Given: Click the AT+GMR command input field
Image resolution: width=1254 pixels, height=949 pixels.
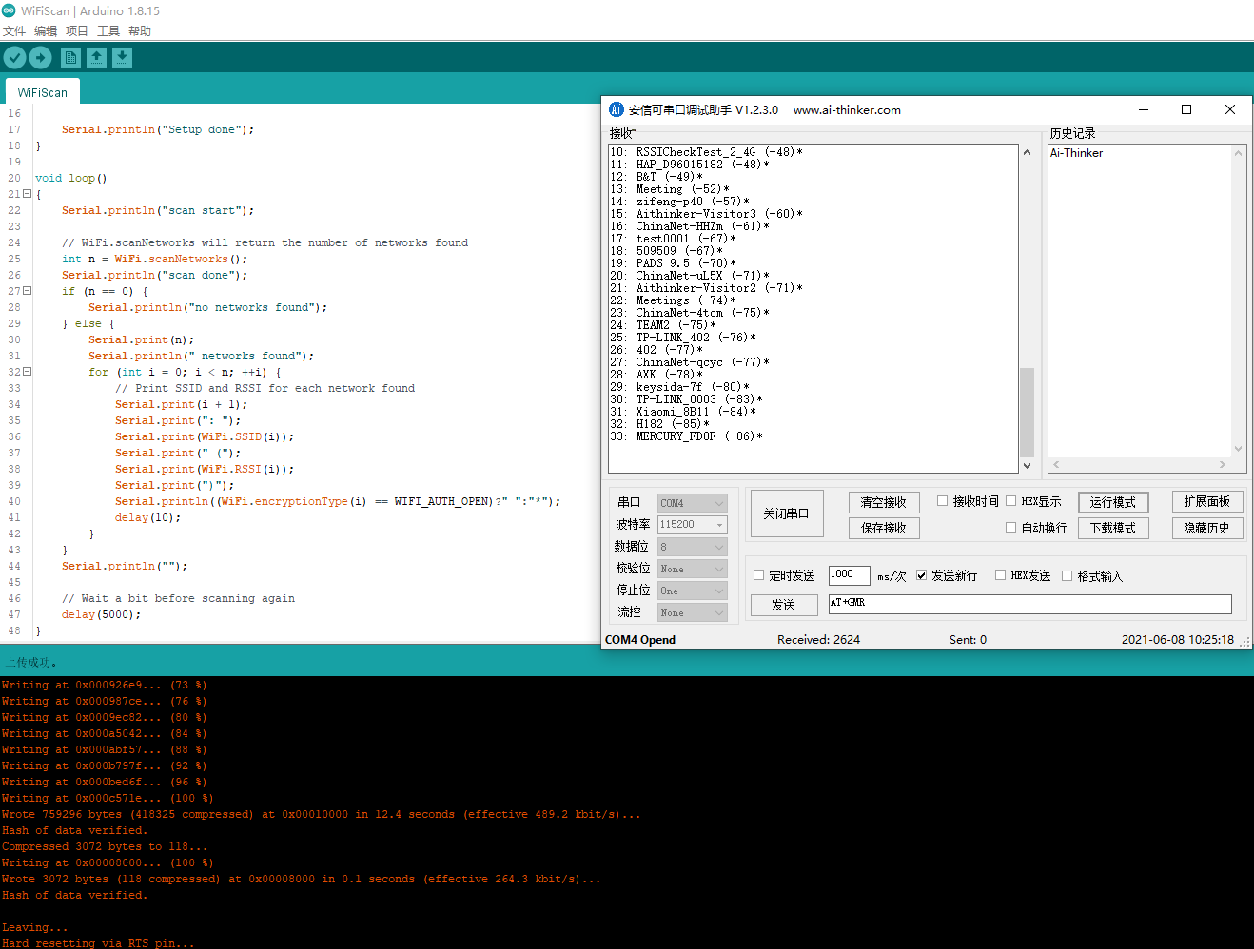Looking at the screenshot, I should 1029,604.
